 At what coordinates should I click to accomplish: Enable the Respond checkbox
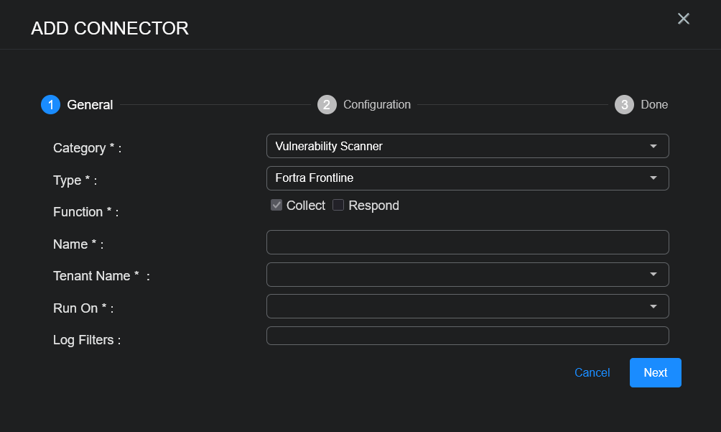click(x=338, y=206)
